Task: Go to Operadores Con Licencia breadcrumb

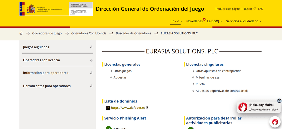Action: click(x=89, y=33)
